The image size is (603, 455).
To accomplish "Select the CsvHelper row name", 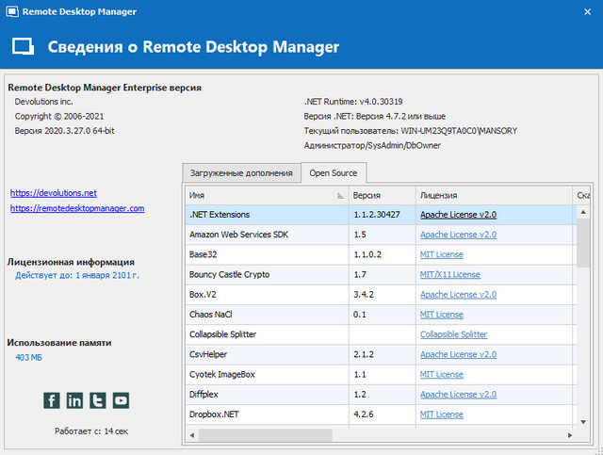I will tap(208, 354).
